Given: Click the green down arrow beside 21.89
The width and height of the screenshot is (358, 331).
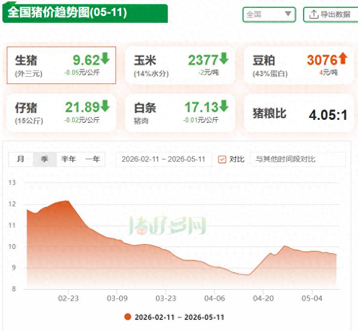Looking at the screenshot, I should pyautogui.click(x=105, y=106).
